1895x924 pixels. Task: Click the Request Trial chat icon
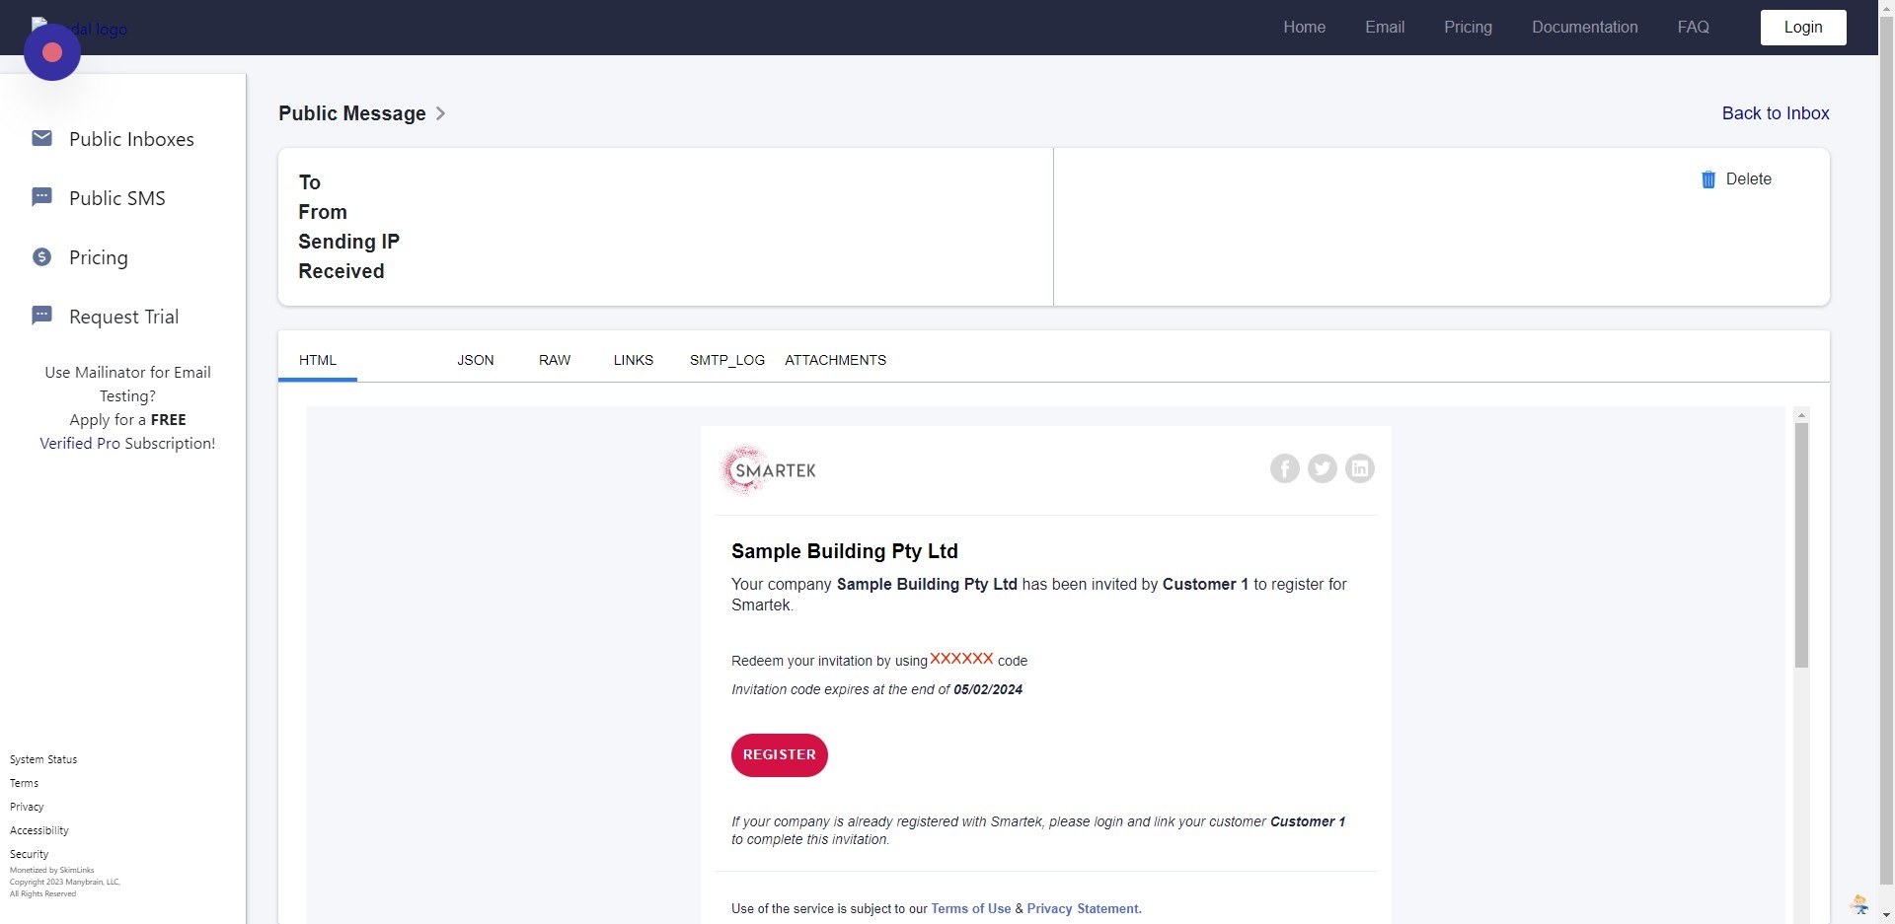coord(41,316)
